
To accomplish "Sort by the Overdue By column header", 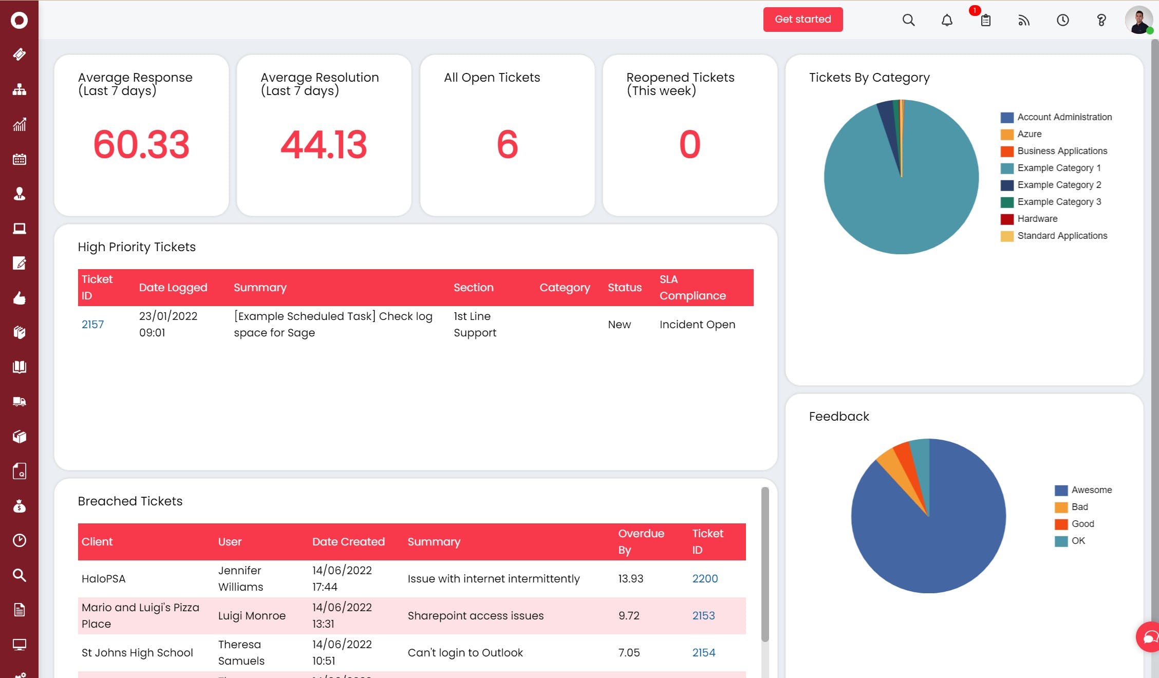I will coord(641,541).
